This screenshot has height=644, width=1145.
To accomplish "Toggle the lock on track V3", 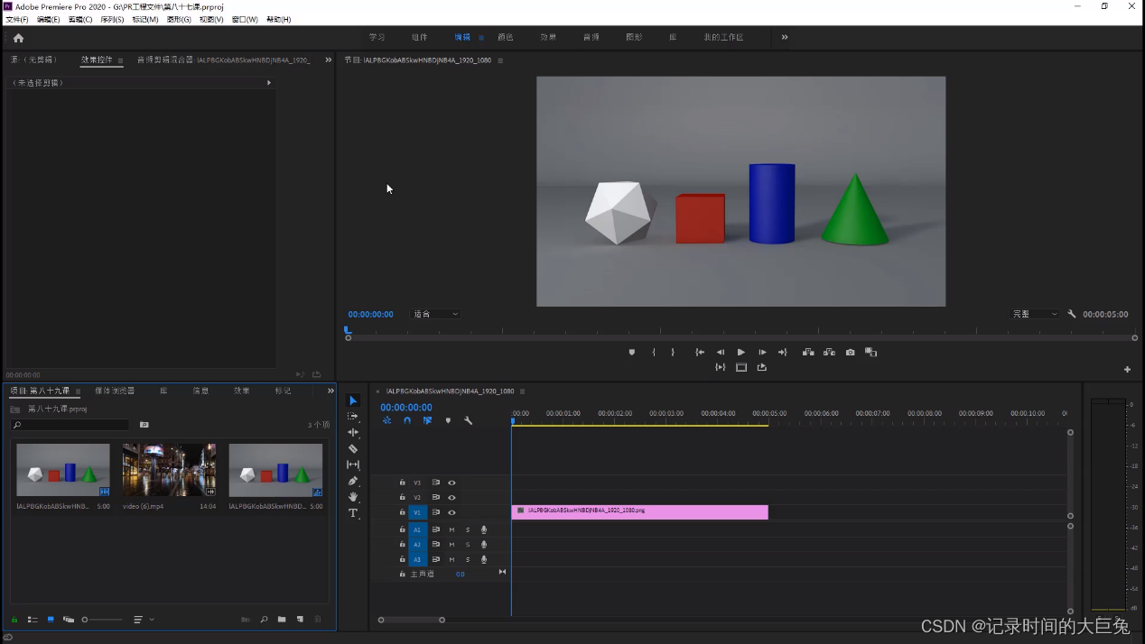I will pos(403,483).
